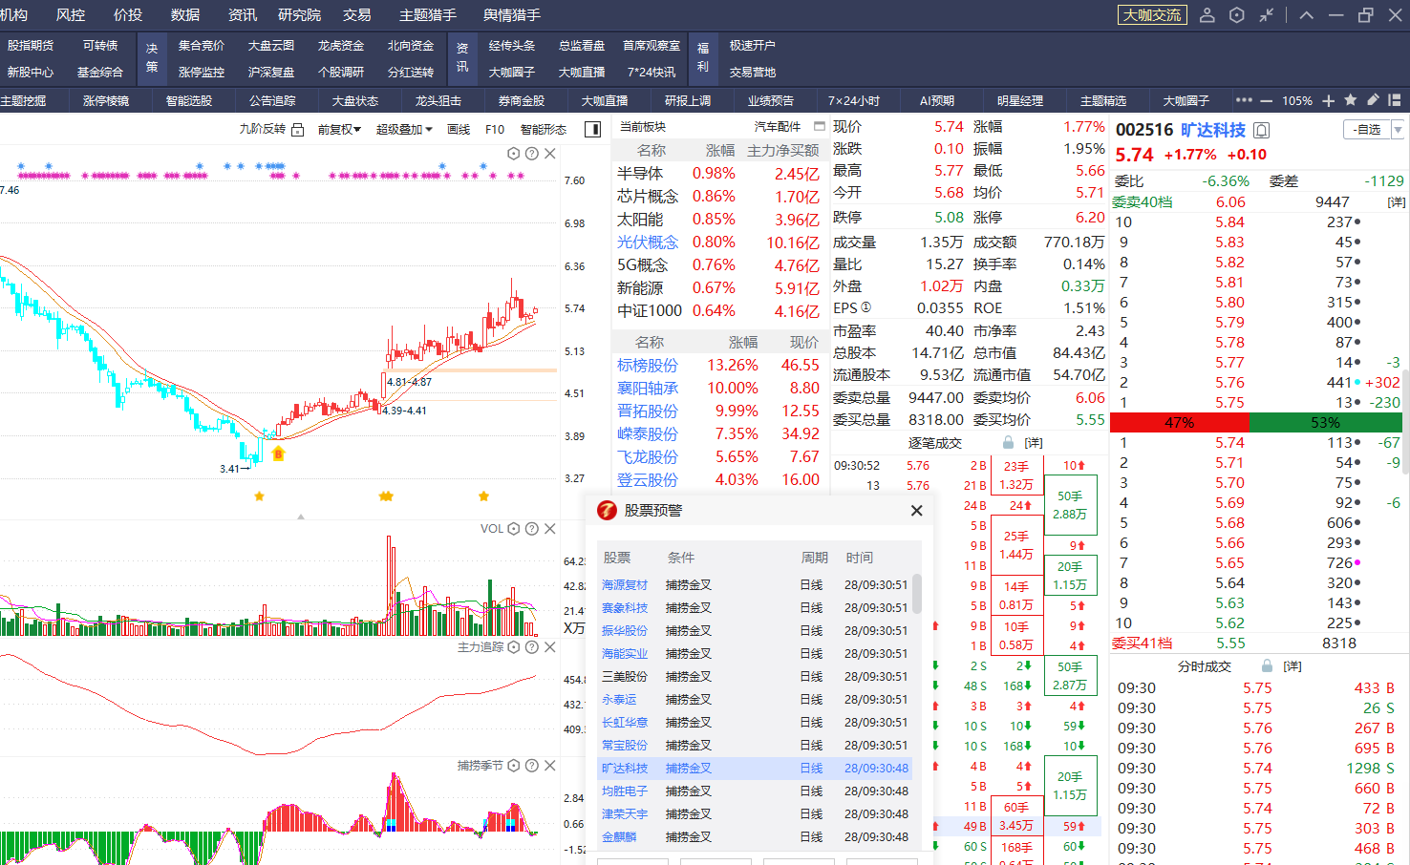The height and width of the screenshot is (865, 1410).
Task: Open the 前复权 dropdown
Action: tap(339, 129)
